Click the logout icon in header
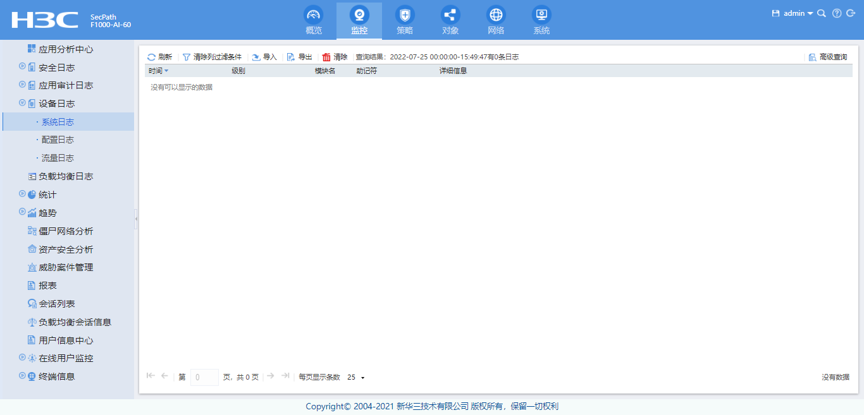Image resolution: width=864 pixels, height=415 pixels. [851, 13]
